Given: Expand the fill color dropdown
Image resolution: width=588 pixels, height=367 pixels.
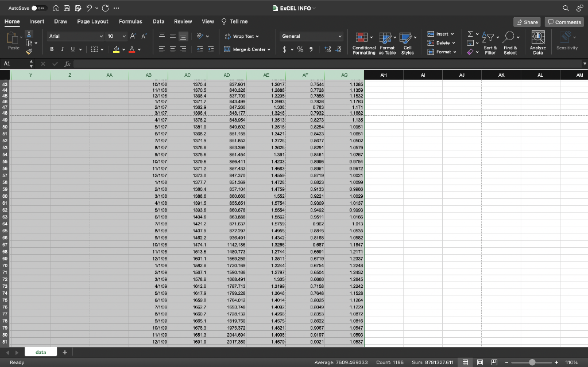Looking at the screenshot, I should 124,48.
